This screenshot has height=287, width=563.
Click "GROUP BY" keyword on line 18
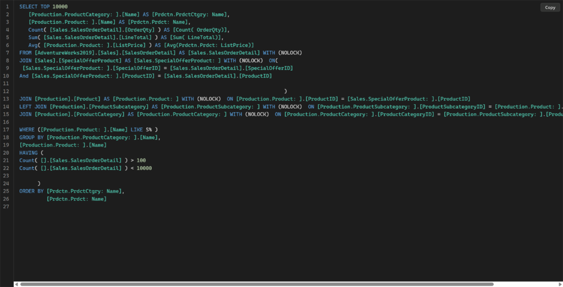(x=31, y=138)
